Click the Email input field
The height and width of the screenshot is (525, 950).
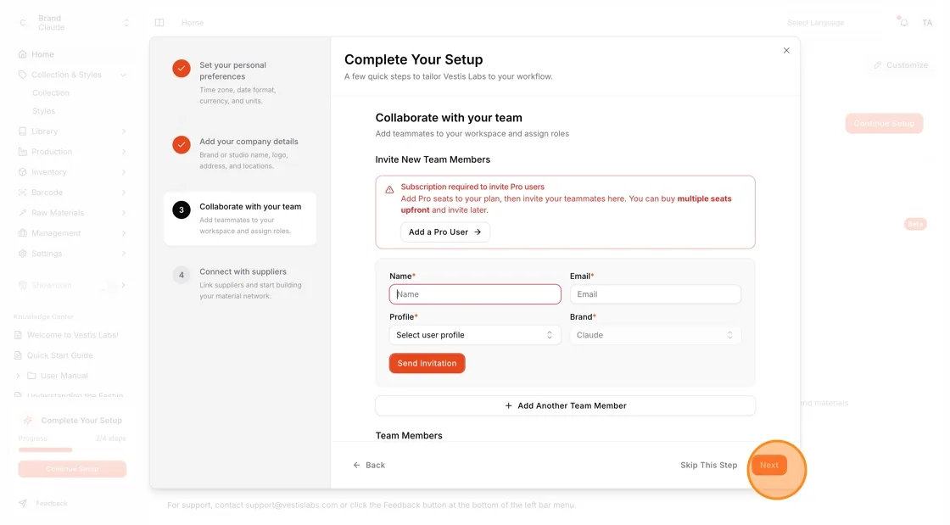click(655, 294)
